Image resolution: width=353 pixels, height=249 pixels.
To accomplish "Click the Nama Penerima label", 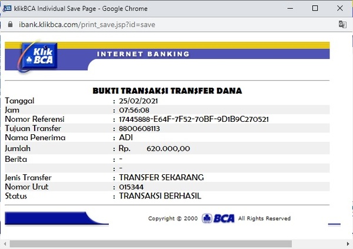I will pyautogui.click(x=35, y=138).
